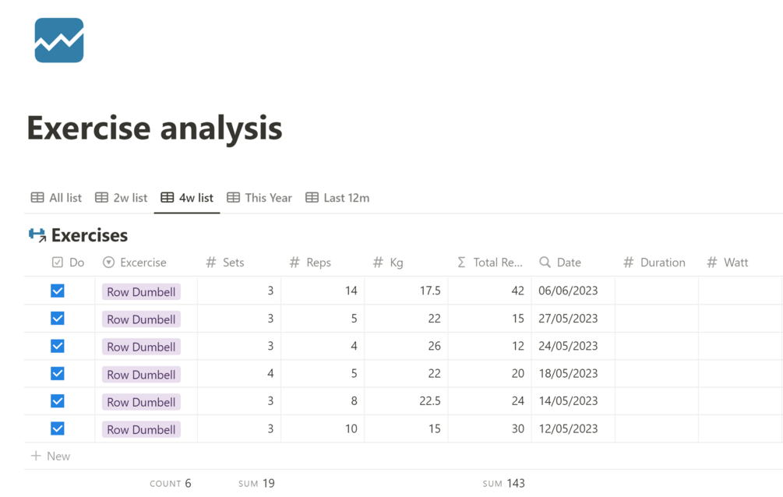The width and height of the screenshot is (783, 497).
Task: Untick the Do checkbox for 12/05/2023 row
Action: pos(58,428)
